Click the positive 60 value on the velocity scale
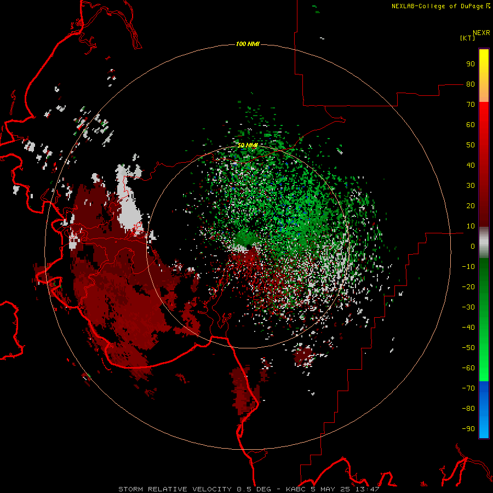The width and height of the screenshot is (493, 493). (x=471, y=125)
